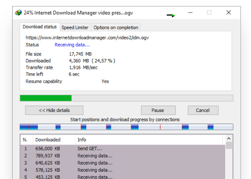Click the Hide details button
Image resolution: width=251 pixels, height=179 pixels.
coord(54,110)
